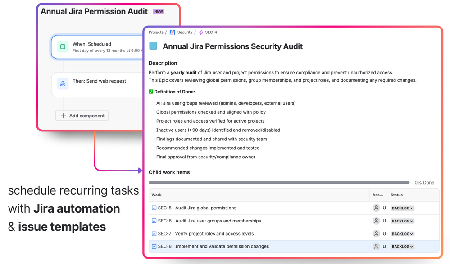Click the Add component button
The image size is (450, 264).
[82, 116]
